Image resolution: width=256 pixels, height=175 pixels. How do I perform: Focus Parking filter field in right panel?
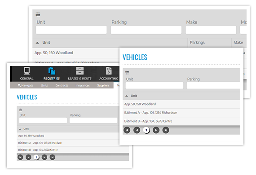(213, 85)
